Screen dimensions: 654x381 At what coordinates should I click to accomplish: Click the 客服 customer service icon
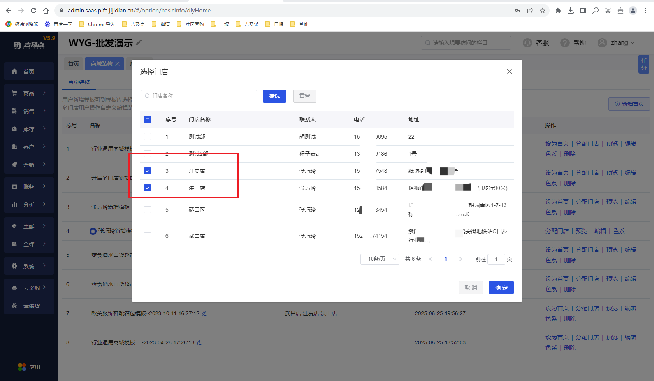click(527, 43)
